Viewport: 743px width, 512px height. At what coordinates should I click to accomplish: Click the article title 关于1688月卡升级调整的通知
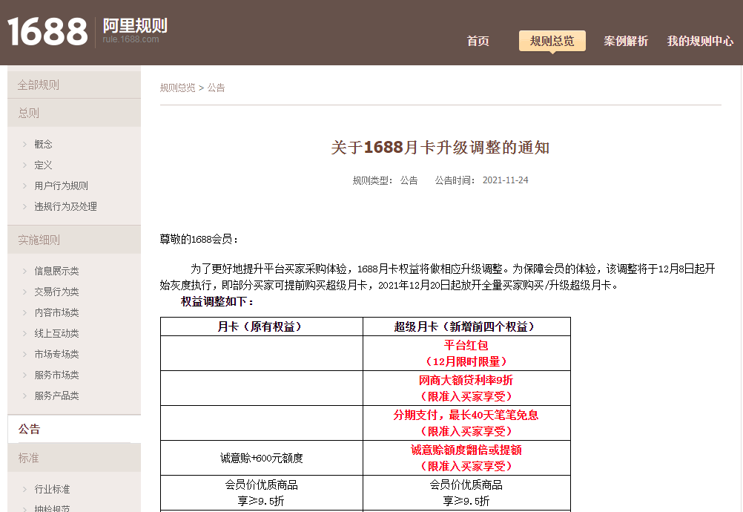click(440, 148)
